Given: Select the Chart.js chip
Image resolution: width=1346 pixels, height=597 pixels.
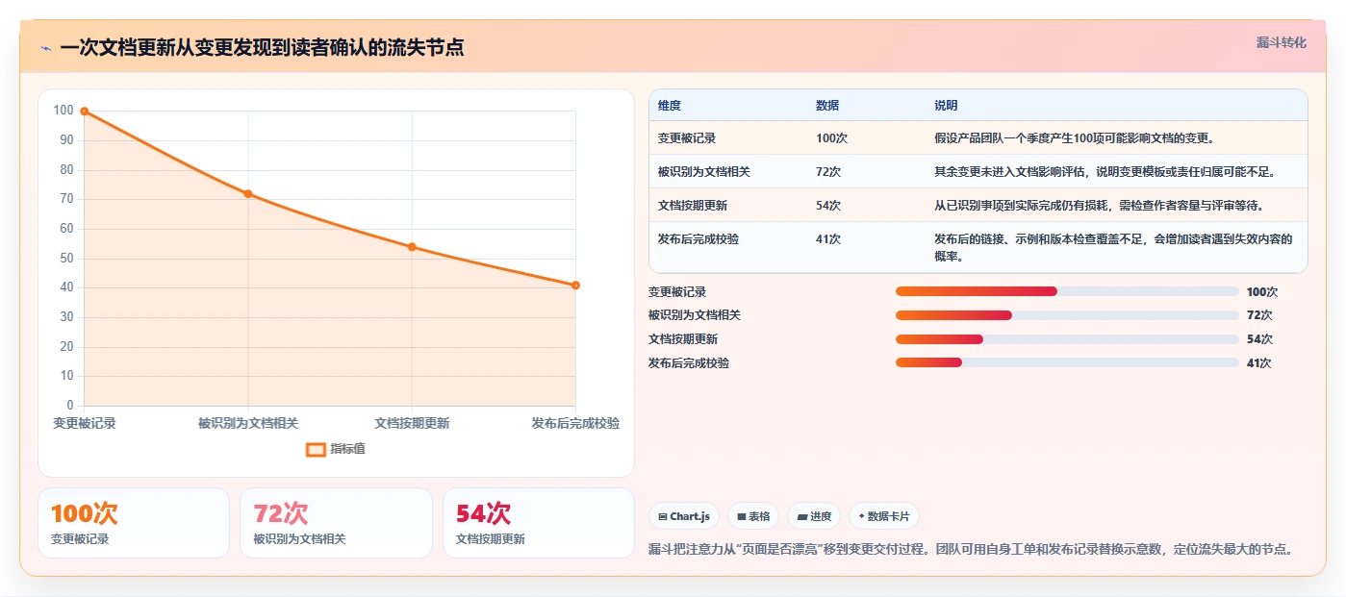Looking at the screenshot, I should pyautogui.click(x=684, y=516).
